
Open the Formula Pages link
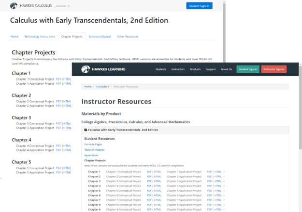point(93,144)
